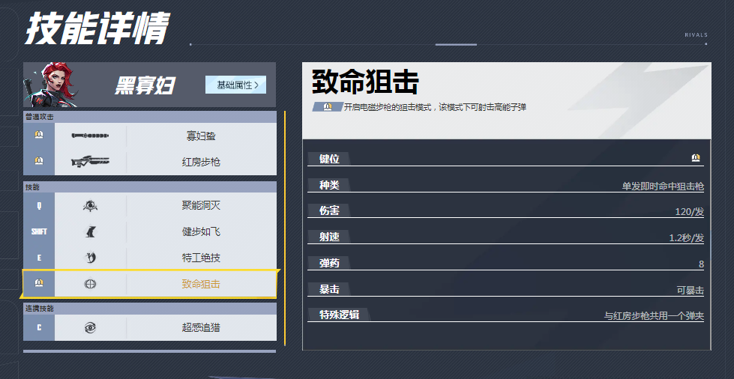Click the yellow scrollbar beside the skill list
734x379 pixels.
pyautogui.click(x=285, y=225)
